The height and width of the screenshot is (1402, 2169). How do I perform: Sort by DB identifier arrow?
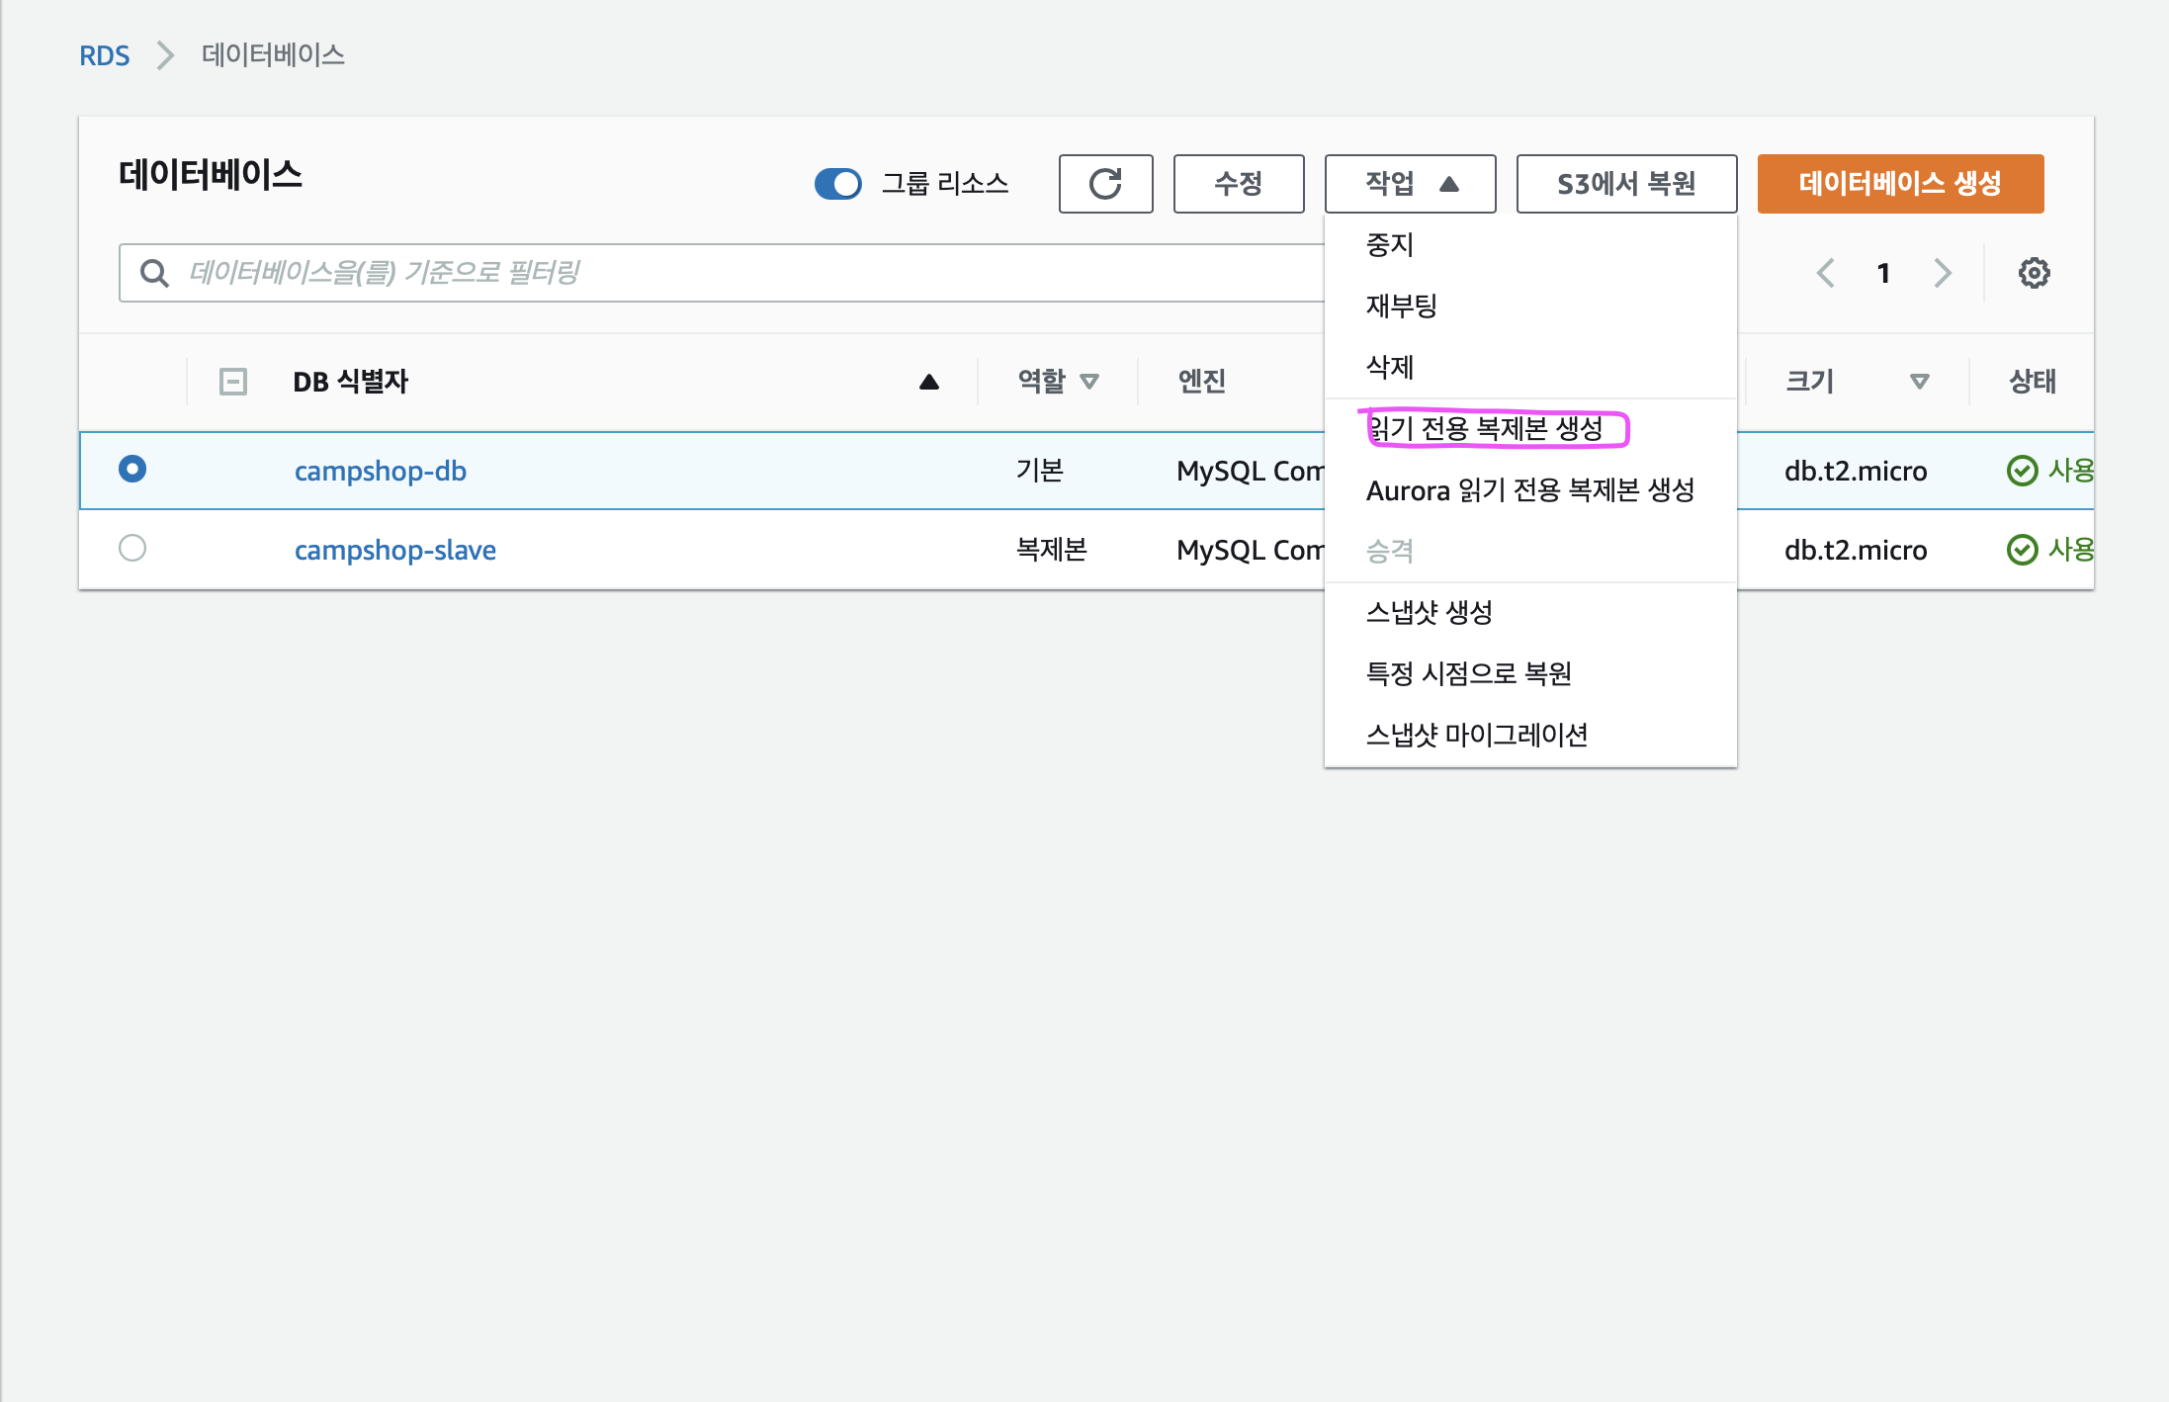click(928, 382)
